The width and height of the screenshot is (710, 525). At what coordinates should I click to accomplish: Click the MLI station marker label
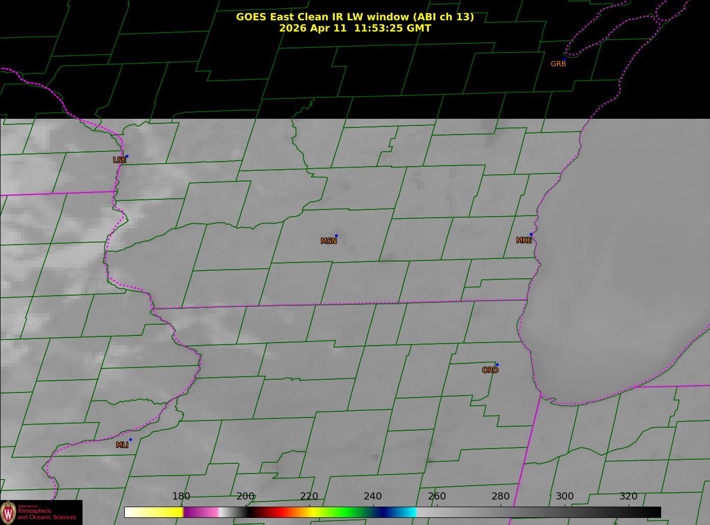pyautogui.click(x=122, y=445)
